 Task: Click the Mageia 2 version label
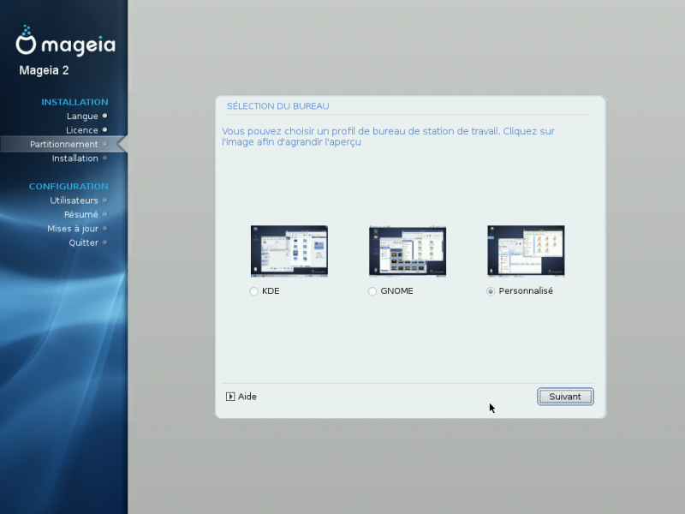(44, 70)
